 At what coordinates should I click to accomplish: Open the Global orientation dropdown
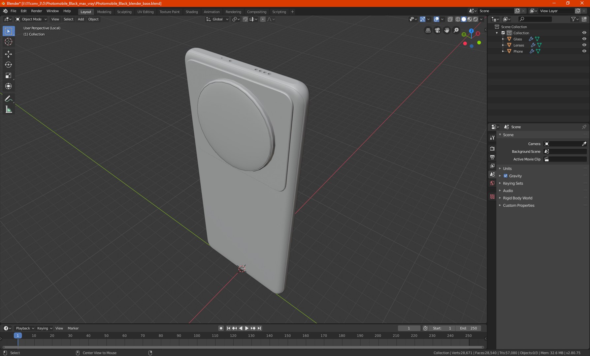(x=217, y=19)
